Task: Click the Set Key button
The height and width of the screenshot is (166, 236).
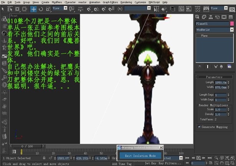Action: (x=150, y=163)
